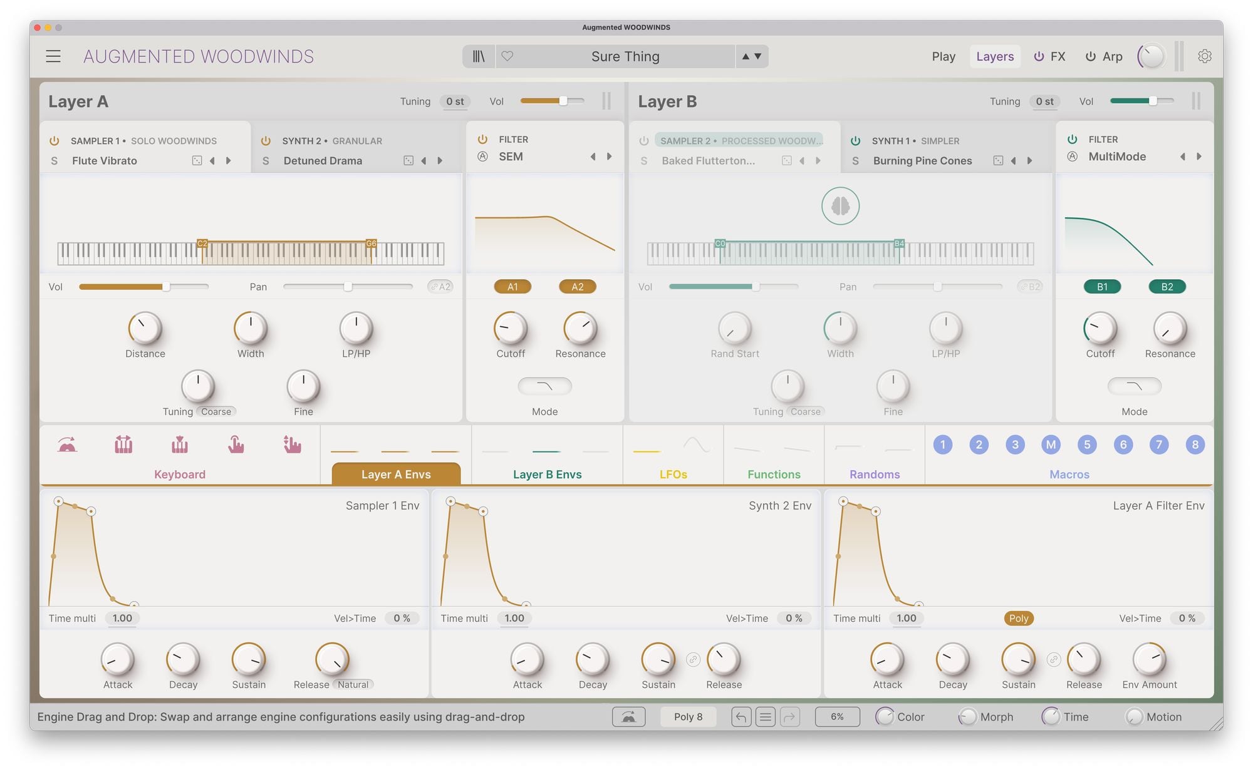Screen dimensions: 1253x770
Task: Click the undo arrow in bottom bar
Action: (741, 717)
